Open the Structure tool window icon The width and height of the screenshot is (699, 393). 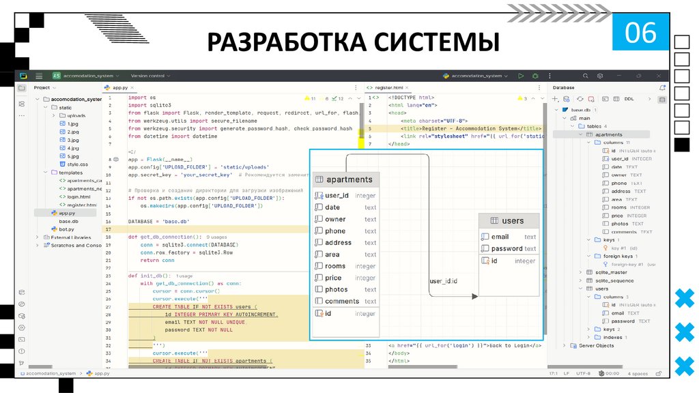pos(21,104)
